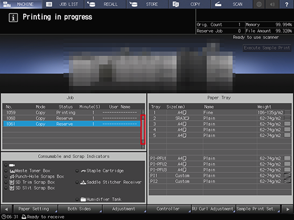This screenshot has height=220, width=294.
Task: Click Punch-Hole Scraps Box indicator lamp
Action: click(6, 176)
